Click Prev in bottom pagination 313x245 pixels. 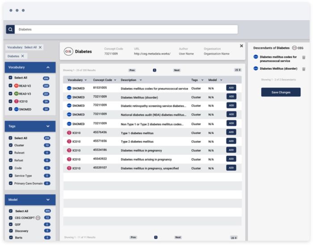133,237
